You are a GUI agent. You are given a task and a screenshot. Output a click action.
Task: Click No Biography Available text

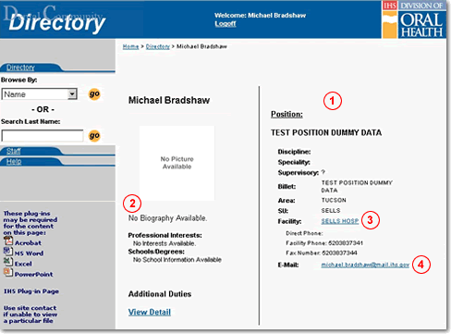pyautogui.click(x=167, y=218)
